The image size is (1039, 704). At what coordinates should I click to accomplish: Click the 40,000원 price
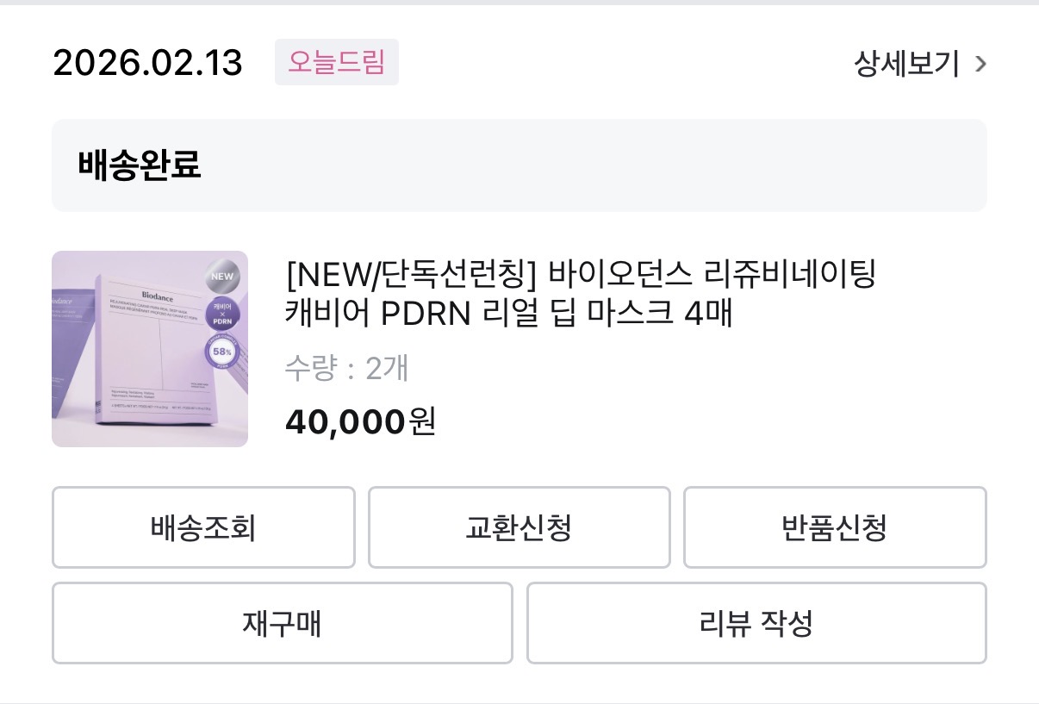pos(360,421)
